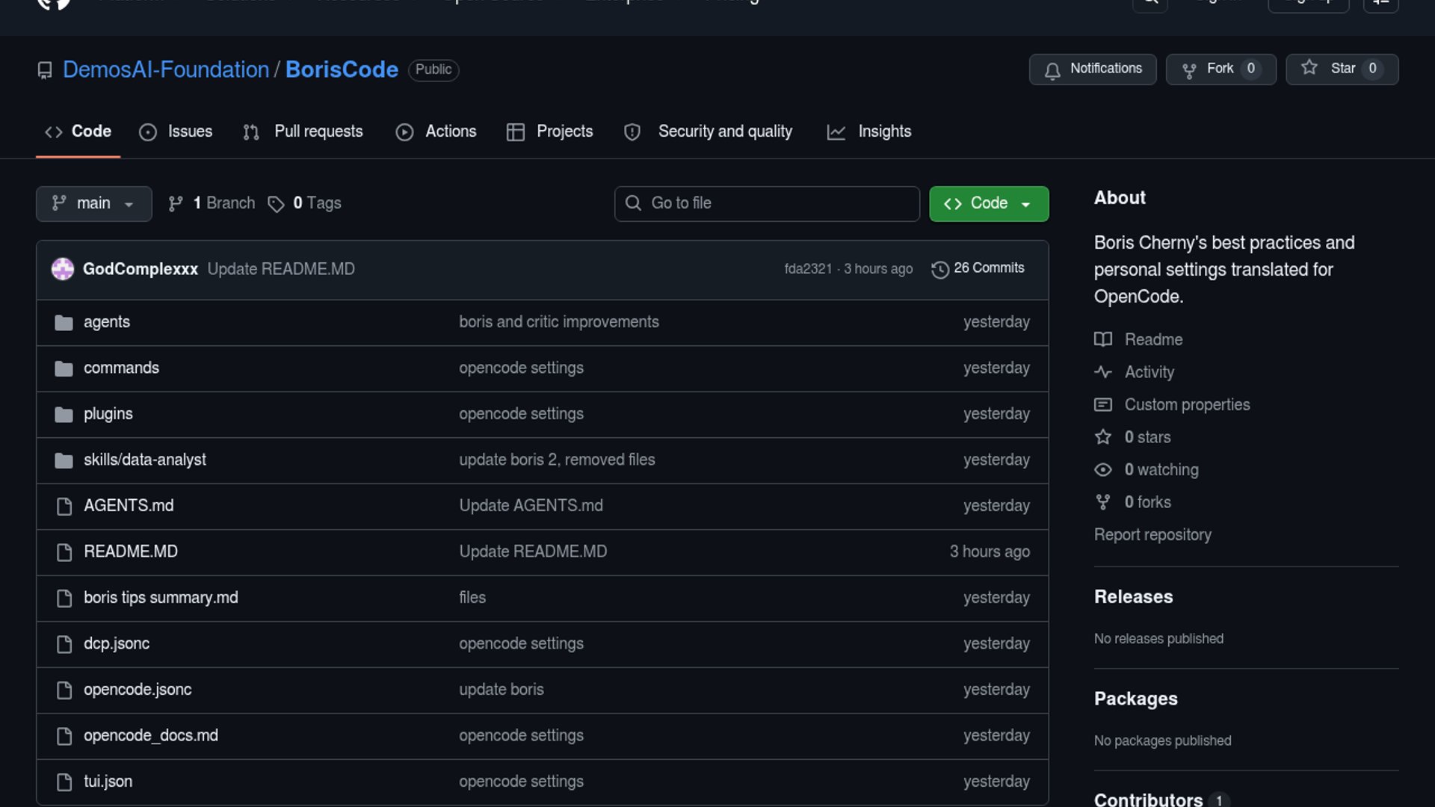Open the commit history clock icon
This screenshot has width=1435, height=807.
(x=939, y=269)
